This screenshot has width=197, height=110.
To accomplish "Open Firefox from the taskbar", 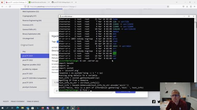I will pos(42,108).
